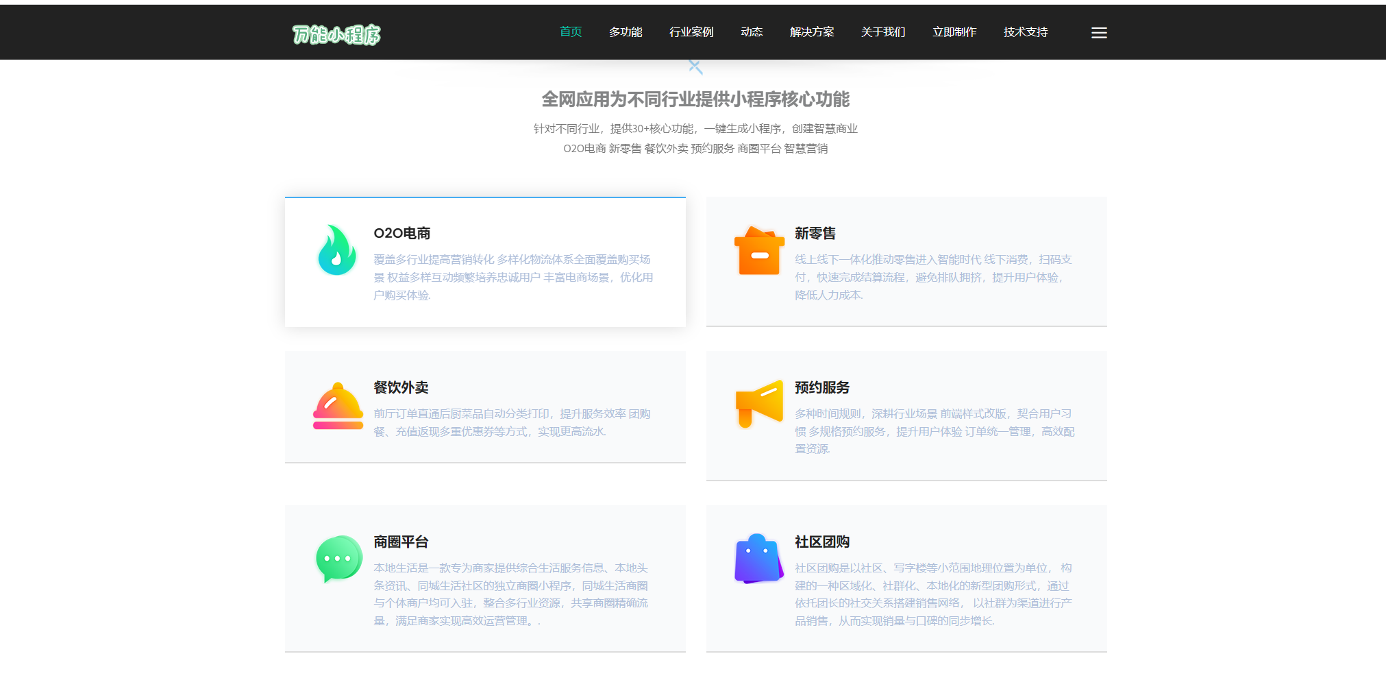The width and height of the screenshot is (1386, 691).
Task: Click the blue X icon above the heading
Action: 695,66
